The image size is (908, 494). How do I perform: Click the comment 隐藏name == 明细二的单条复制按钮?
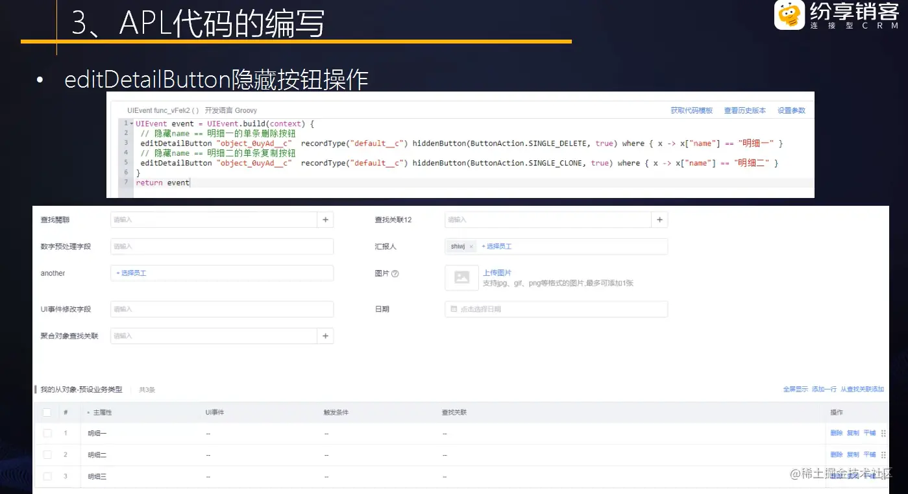218,153
